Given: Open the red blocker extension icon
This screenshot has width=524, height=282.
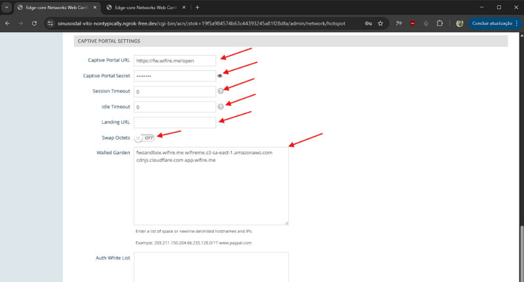Looking at the screenshot, I should click(413, 24).
